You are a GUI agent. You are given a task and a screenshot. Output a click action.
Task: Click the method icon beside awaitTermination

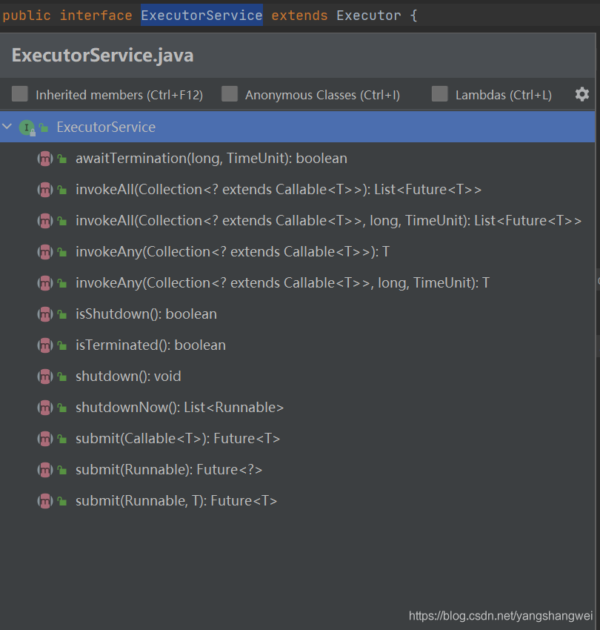click(44, 159)
